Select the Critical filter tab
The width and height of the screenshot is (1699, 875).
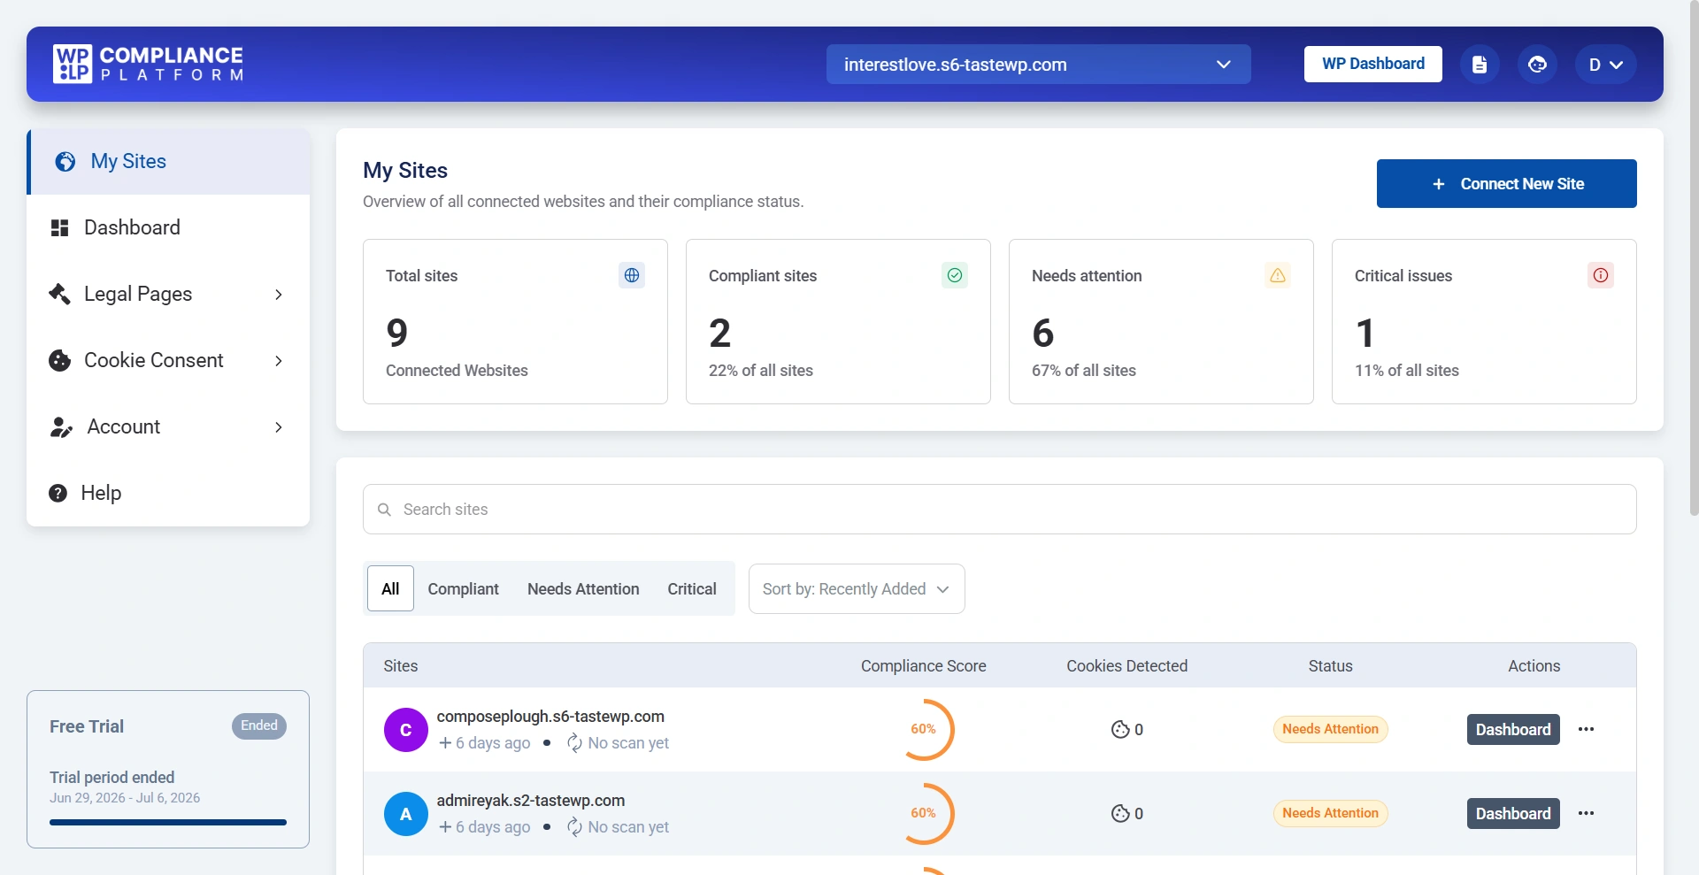coord(692,589)
